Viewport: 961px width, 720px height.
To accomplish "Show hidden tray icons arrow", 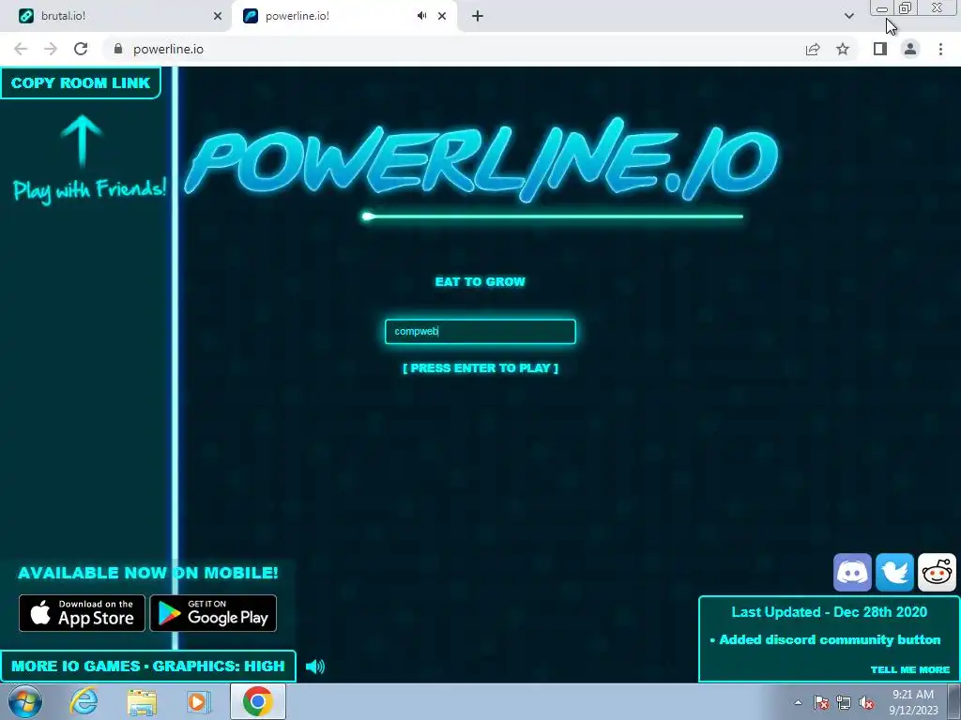I will pyautogui.click(x=798, y=702).
